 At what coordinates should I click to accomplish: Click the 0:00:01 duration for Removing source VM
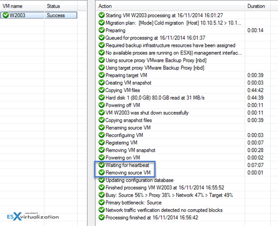click(x=255, y=172)
